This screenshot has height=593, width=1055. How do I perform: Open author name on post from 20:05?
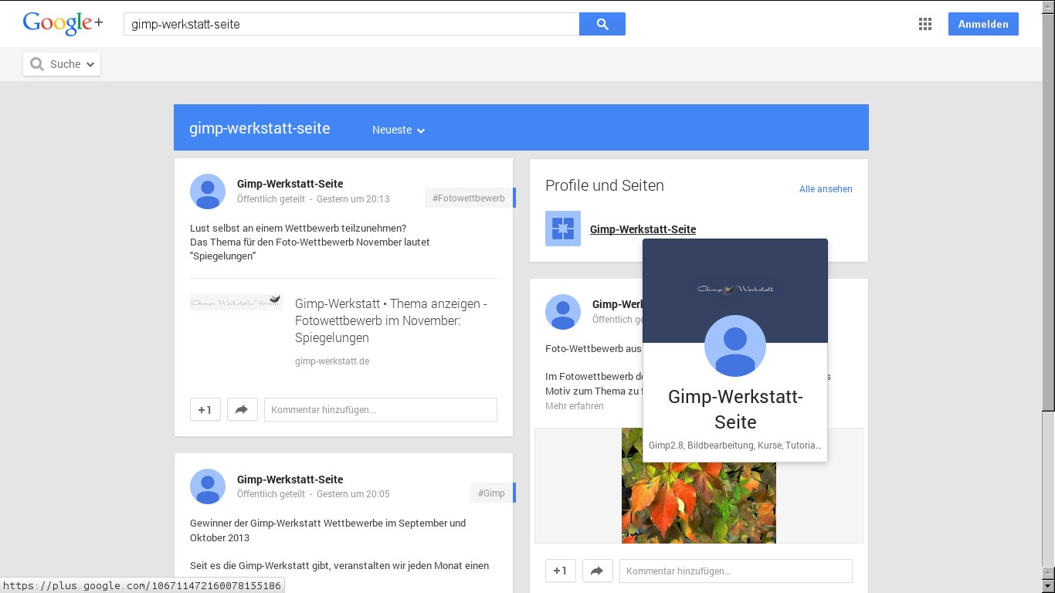coord(290,479)
